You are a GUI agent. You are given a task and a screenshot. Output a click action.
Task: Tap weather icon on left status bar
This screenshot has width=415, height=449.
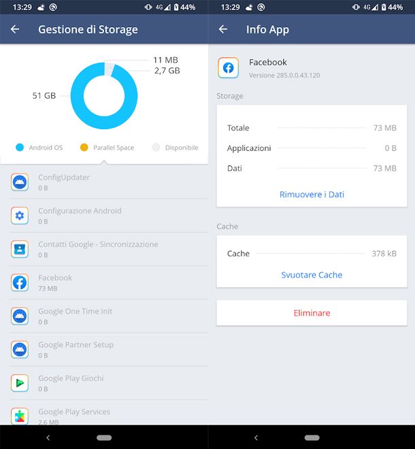pyautogui.click(x=41, y=7)
